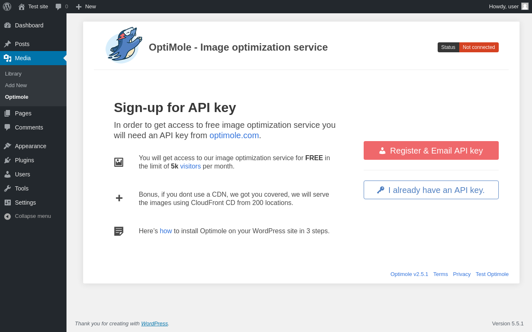Click the user avatar in admin bar
This screenshot has width=532, height=332.
525,6
